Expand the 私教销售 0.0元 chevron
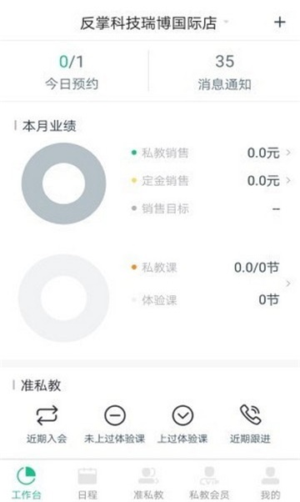Screen dimensions: 300x502 (288, 153)
